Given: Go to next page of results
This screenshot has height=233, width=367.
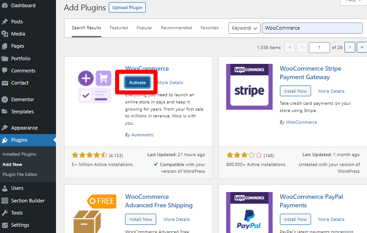Looking at the screenshot, I should (x=350, y=47).
